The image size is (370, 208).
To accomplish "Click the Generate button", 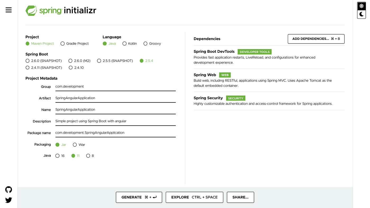I will pos(139,197).
